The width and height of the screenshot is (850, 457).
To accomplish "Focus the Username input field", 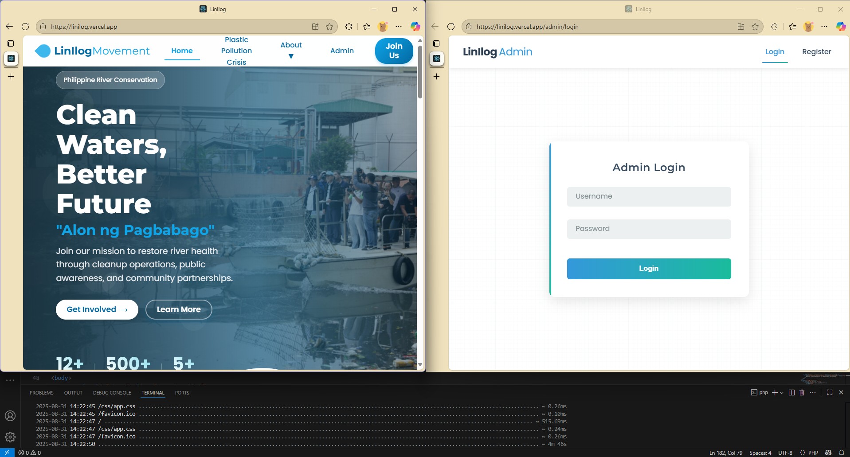I will 648,196.
